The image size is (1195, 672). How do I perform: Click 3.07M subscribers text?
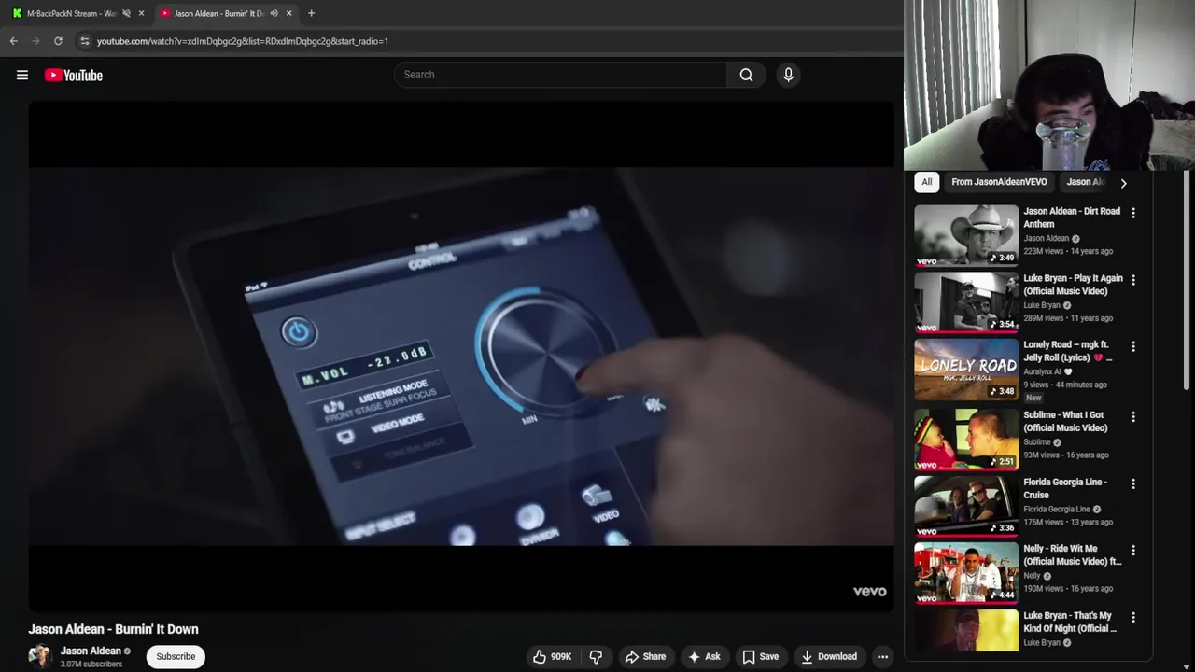click(x=91, y=665)
